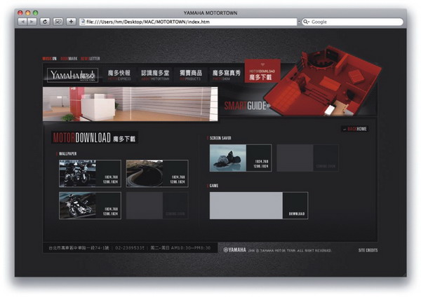This screenshot has width=421, height=297.
Task: Open the NEWSLETTER link above the navigation
Action: (x=91, y=58)
